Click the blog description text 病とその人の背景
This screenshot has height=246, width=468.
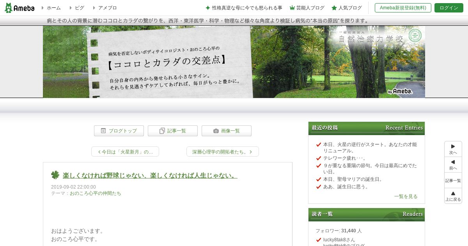point(208,21)
